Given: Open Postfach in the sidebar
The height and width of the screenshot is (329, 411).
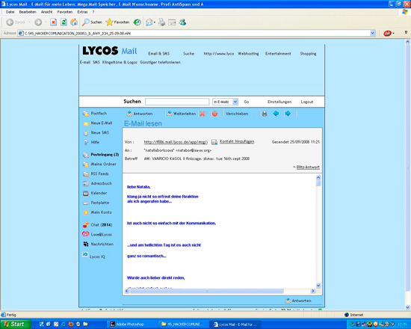Looking at the screenshot, I should [x=95, y=114].
